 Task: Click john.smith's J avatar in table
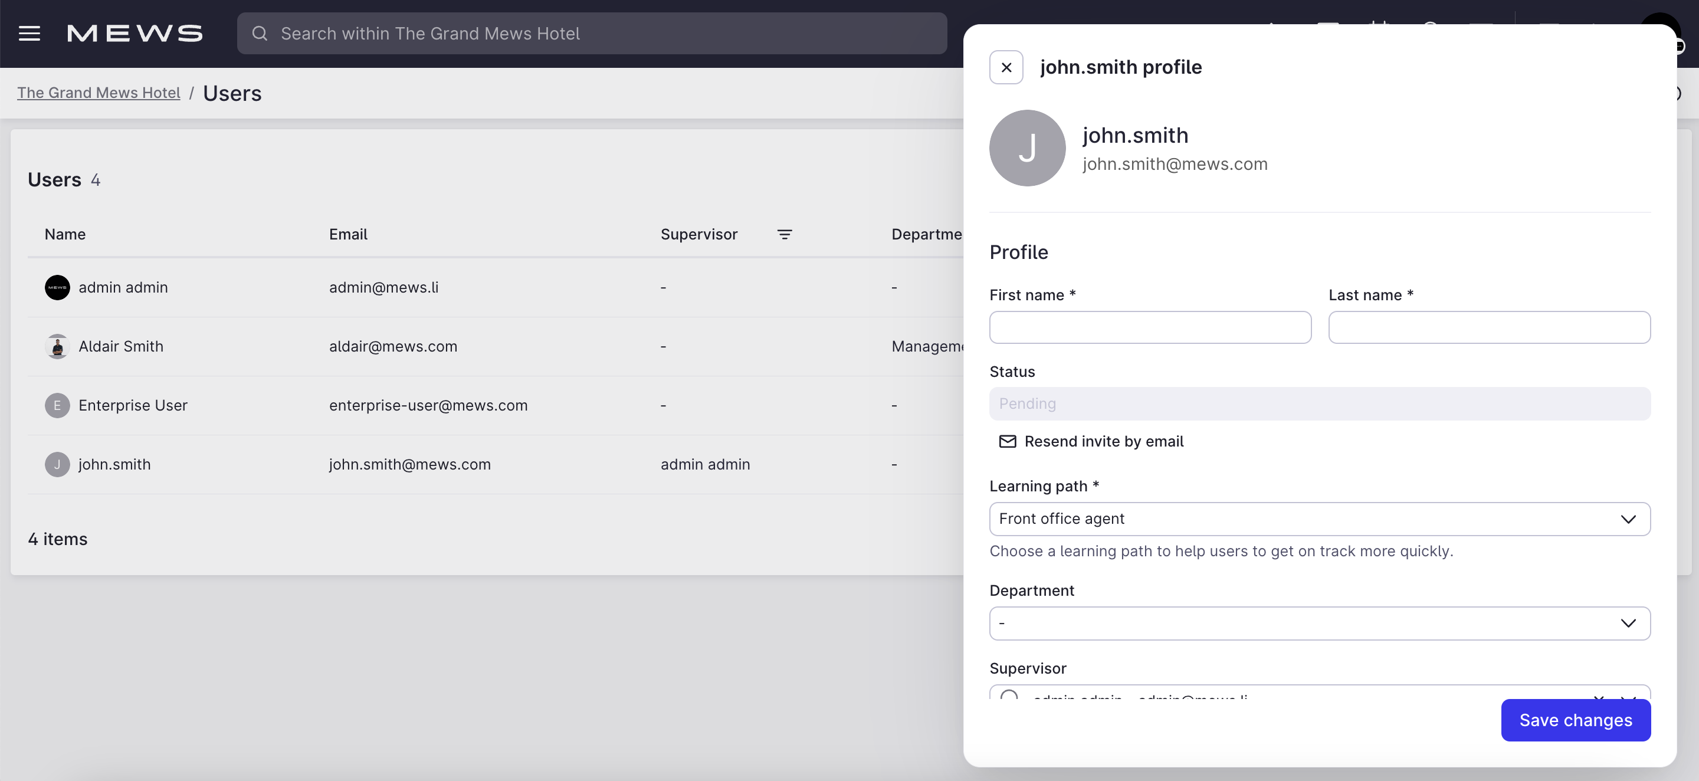57,464
